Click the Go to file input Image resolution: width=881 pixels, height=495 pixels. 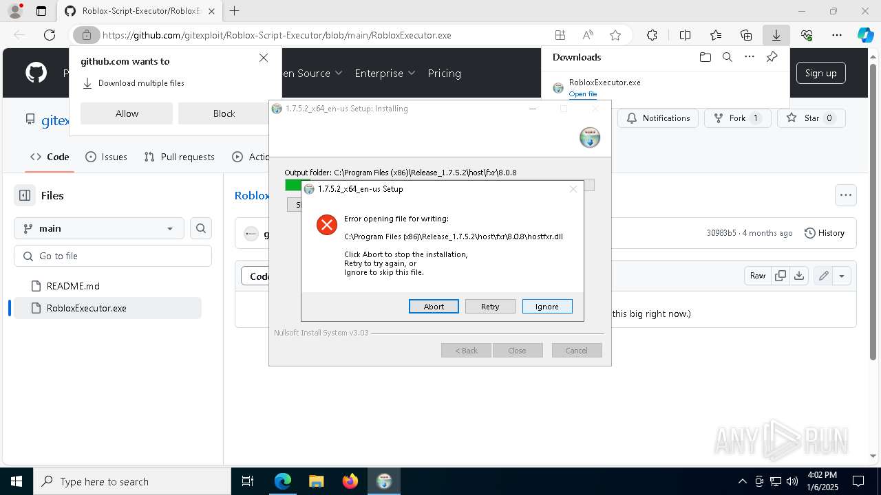[113, 256]
